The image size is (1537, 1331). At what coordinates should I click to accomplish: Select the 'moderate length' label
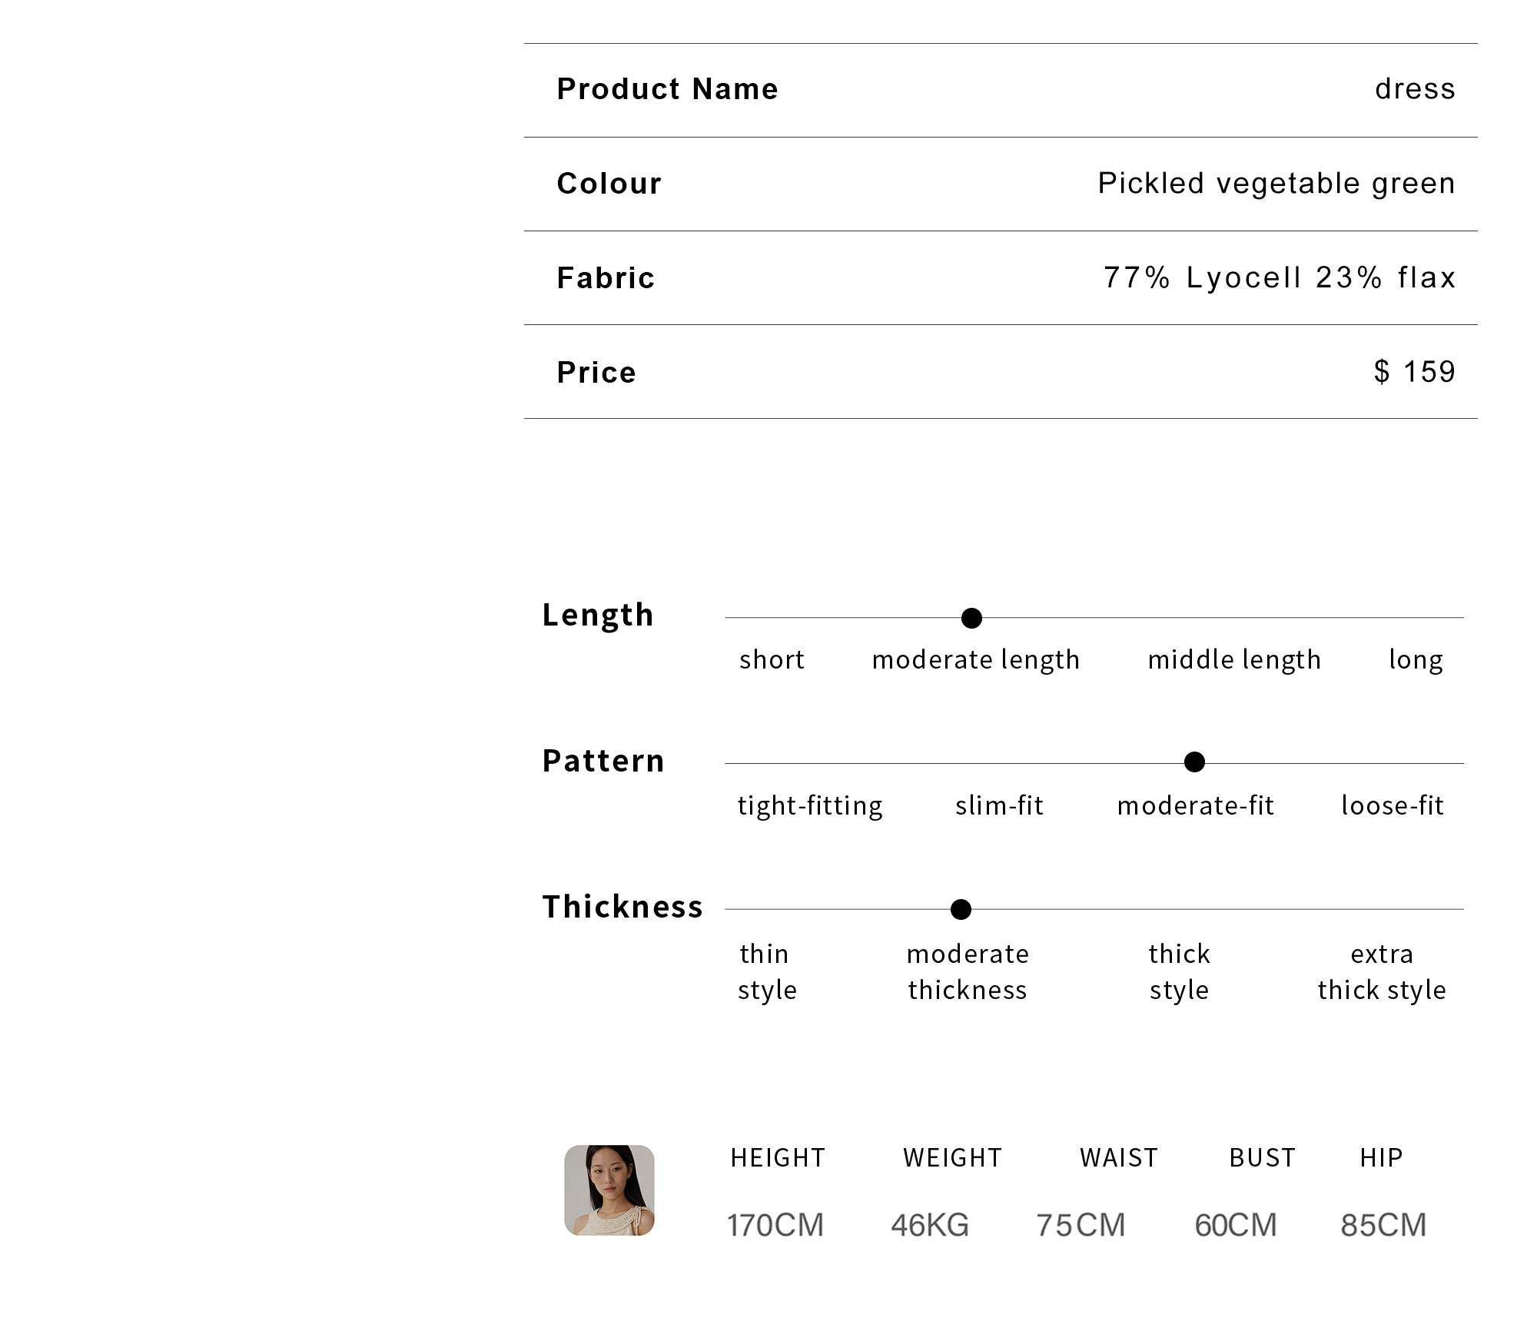click(976, 660)
